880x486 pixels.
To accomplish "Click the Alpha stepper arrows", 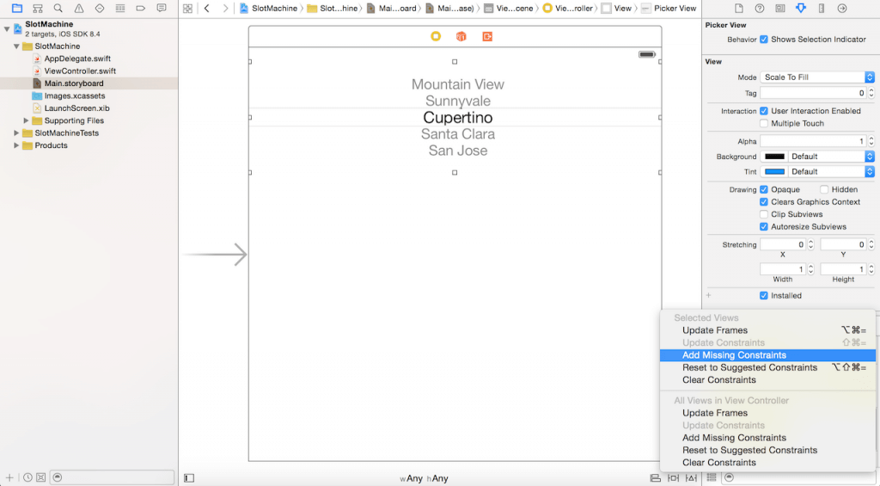I will click(x=871, y=141).
